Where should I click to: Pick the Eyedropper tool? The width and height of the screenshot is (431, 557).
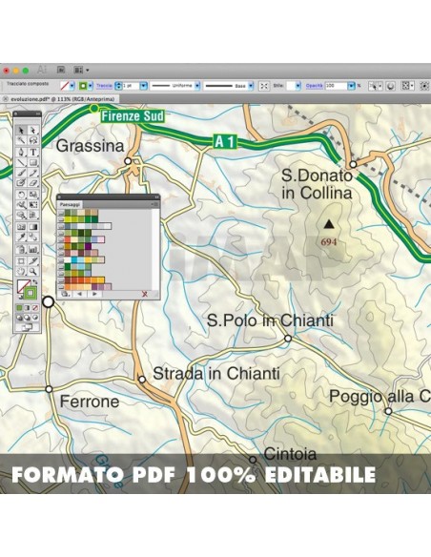coord(21,237)
